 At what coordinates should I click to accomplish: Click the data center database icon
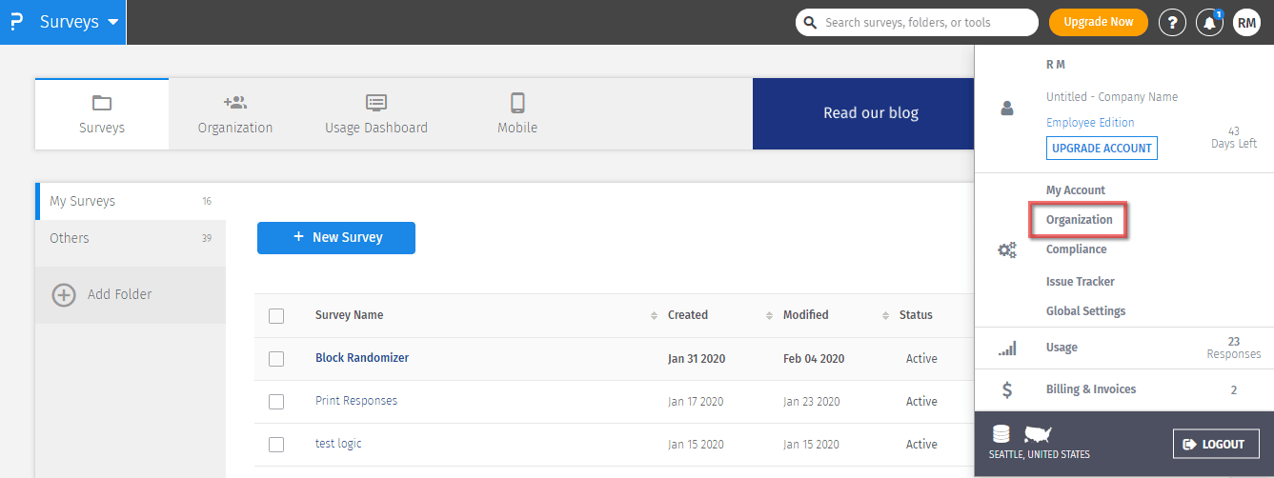coord(1001,434)
